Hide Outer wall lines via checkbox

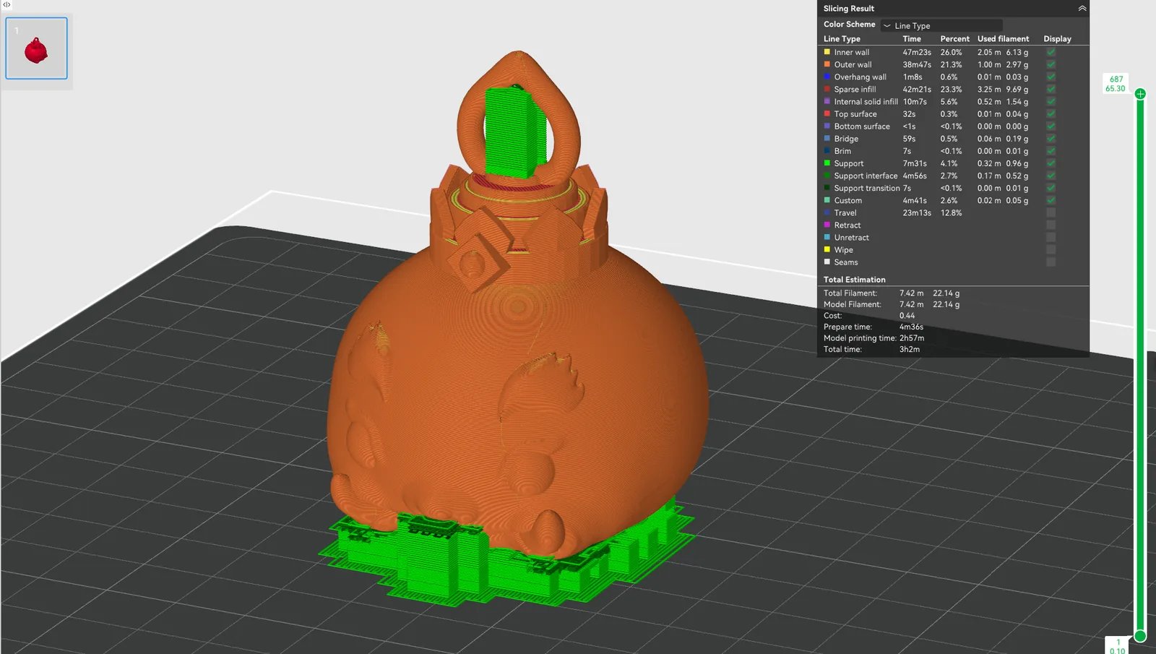[1051, 64]
